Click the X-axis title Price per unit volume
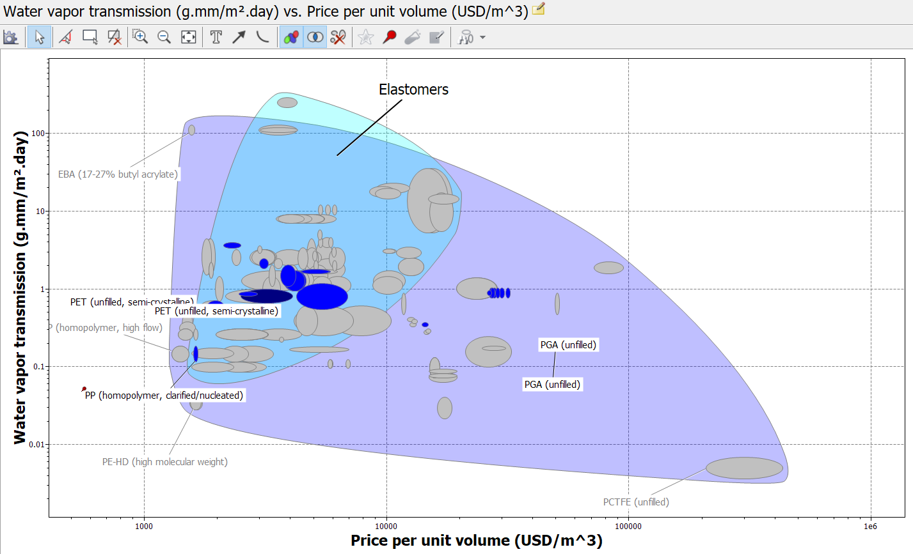 click(477, 541)
